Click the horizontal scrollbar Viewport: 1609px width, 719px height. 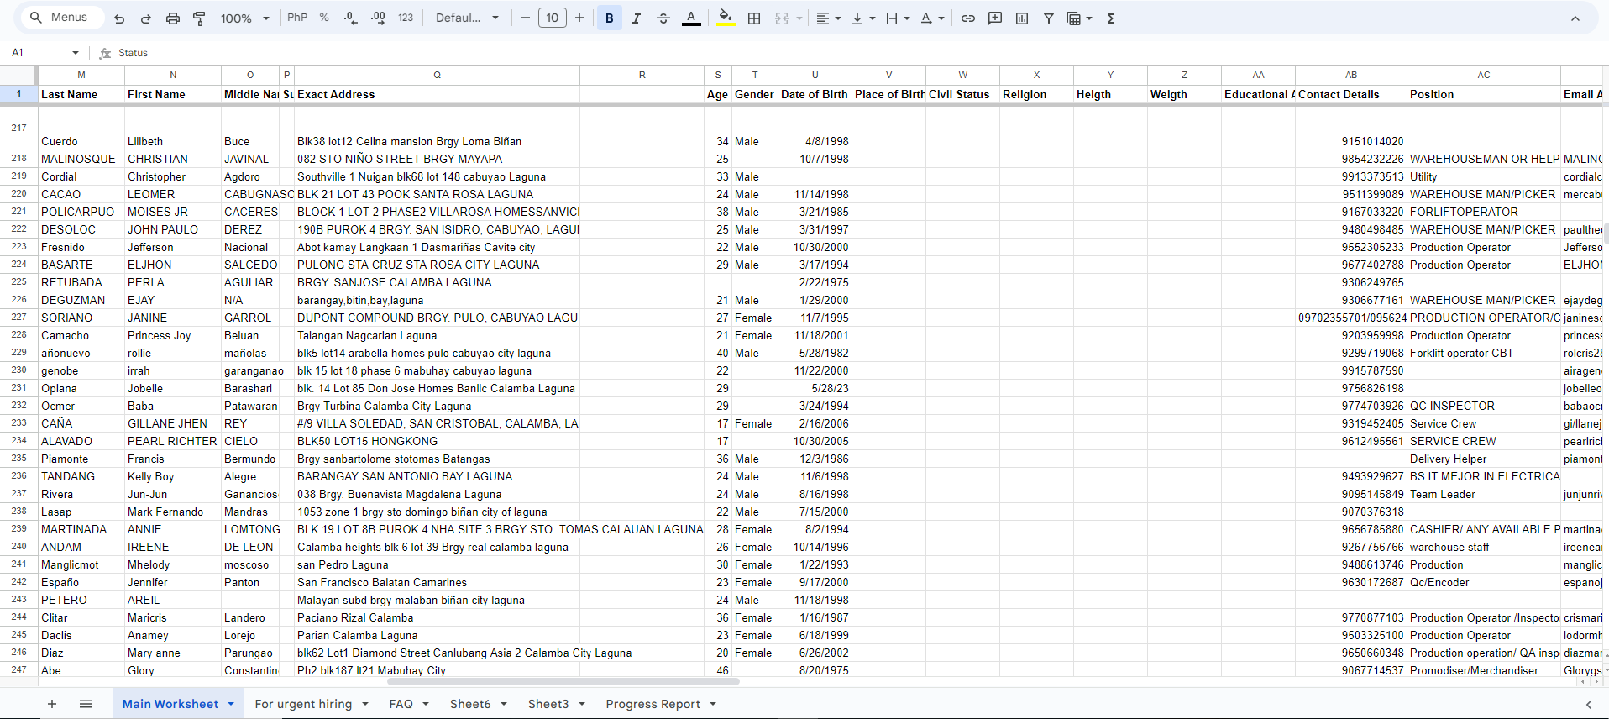pyautogui.click(x=563, y=681)
